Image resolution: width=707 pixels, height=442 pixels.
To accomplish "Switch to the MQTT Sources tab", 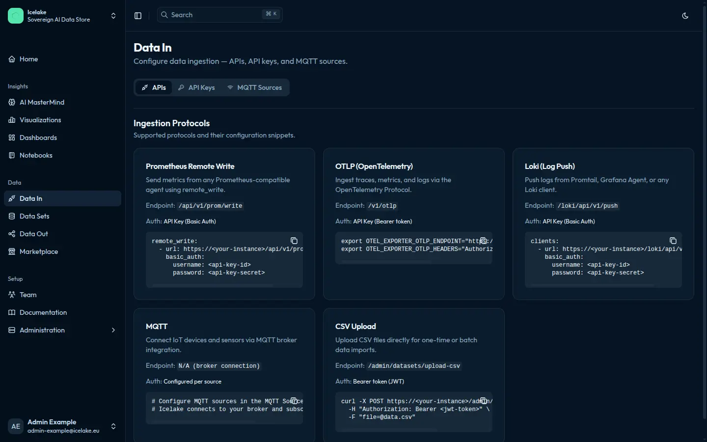I will (255, 87).
